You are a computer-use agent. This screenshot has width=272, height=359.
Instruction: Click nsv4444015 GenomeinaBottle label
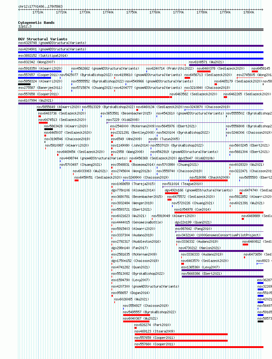137,222
